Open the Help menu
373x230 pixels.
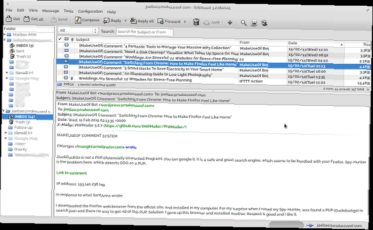pos(111,12)
